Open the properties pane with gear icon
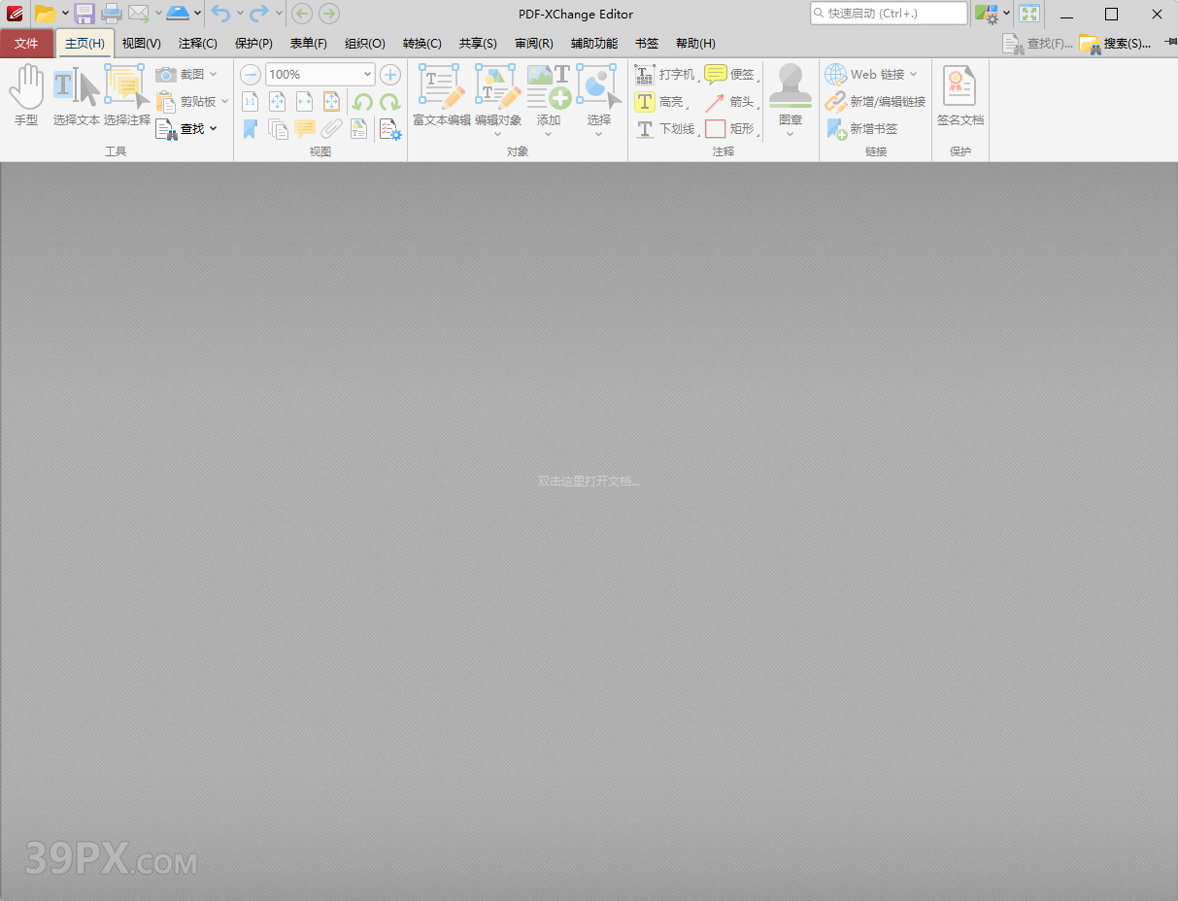 (390, 129)
